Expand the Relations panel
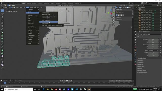 [140, 60]
